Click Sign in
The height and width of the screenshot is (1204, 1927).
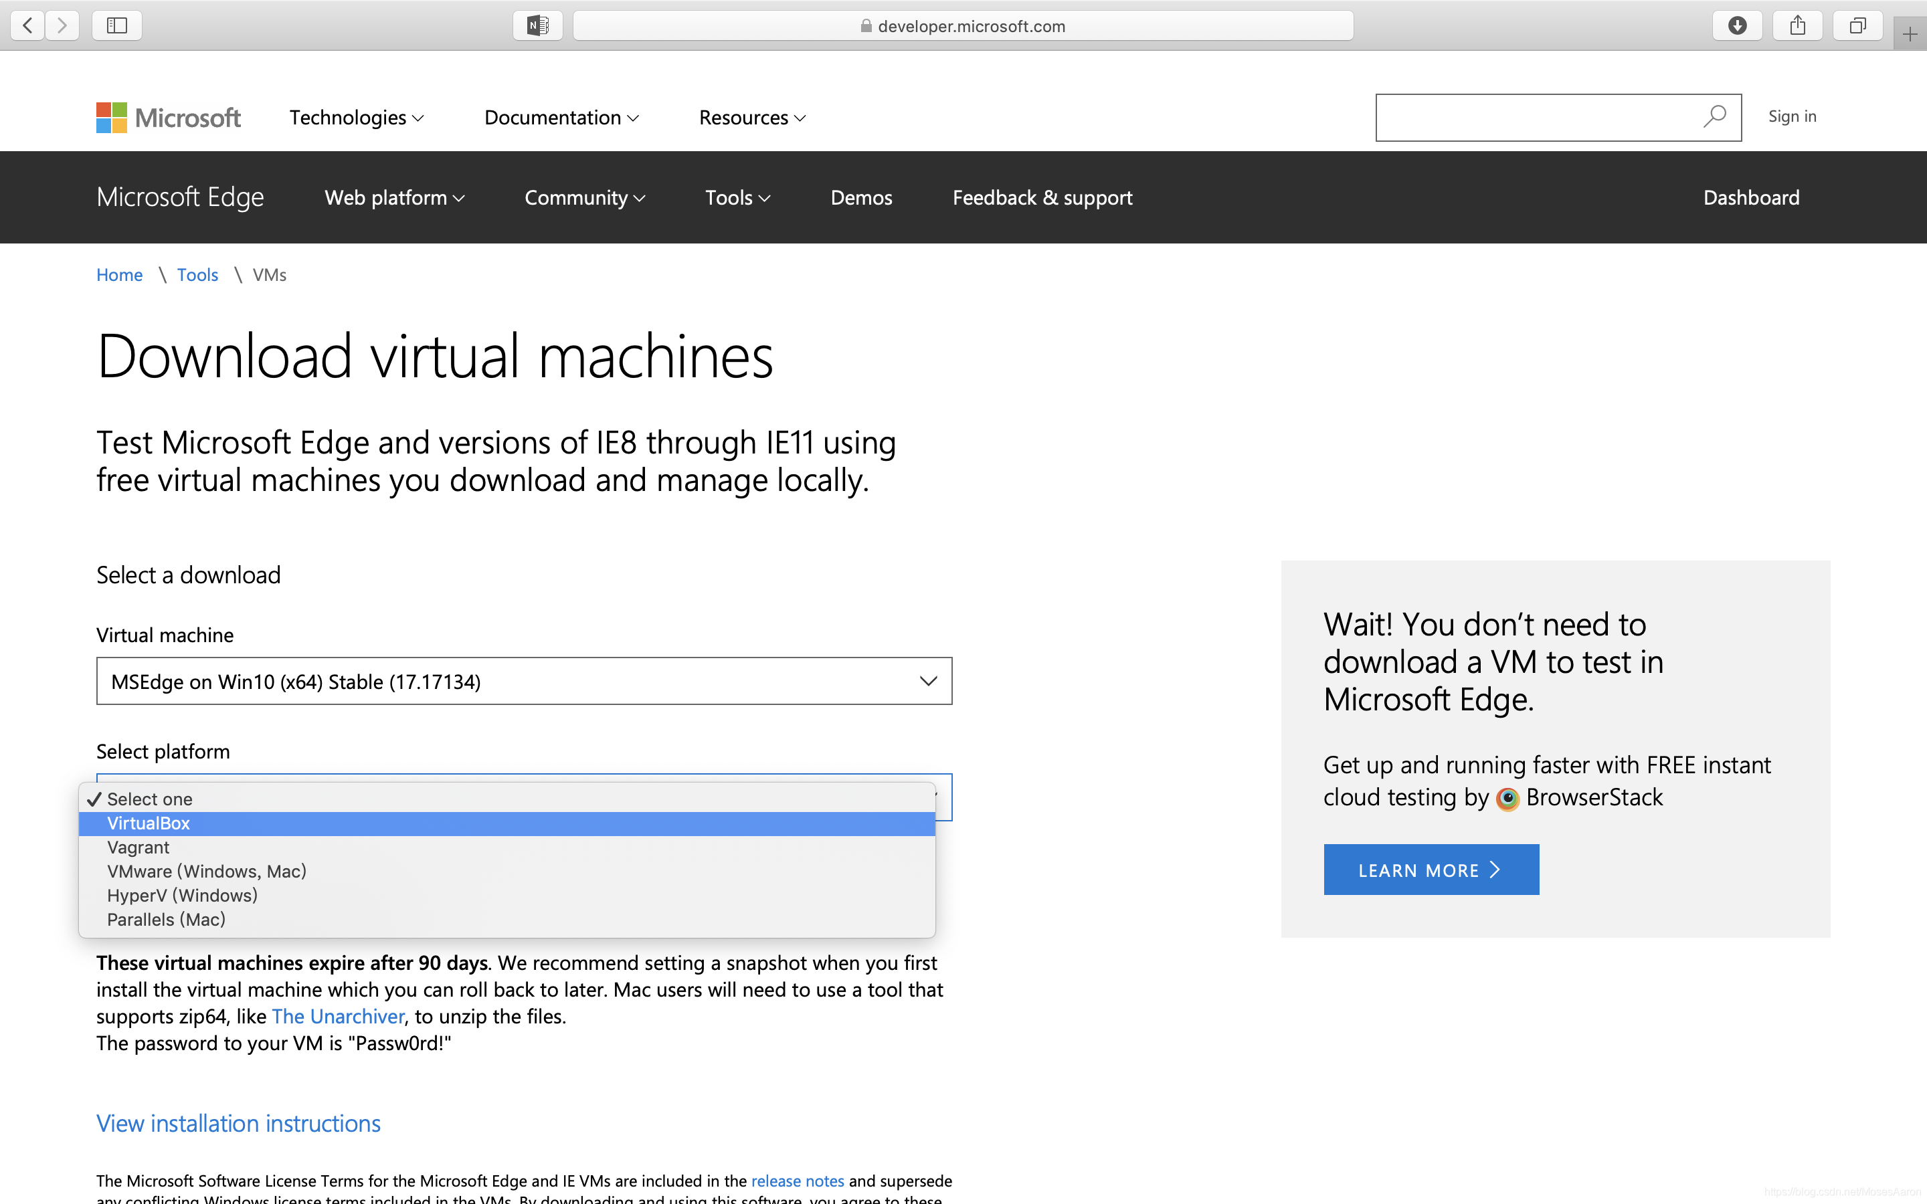pos(1792,117)
